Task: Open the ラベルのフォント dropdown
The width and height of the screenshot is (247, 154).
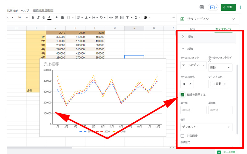Action: [193, 65]
